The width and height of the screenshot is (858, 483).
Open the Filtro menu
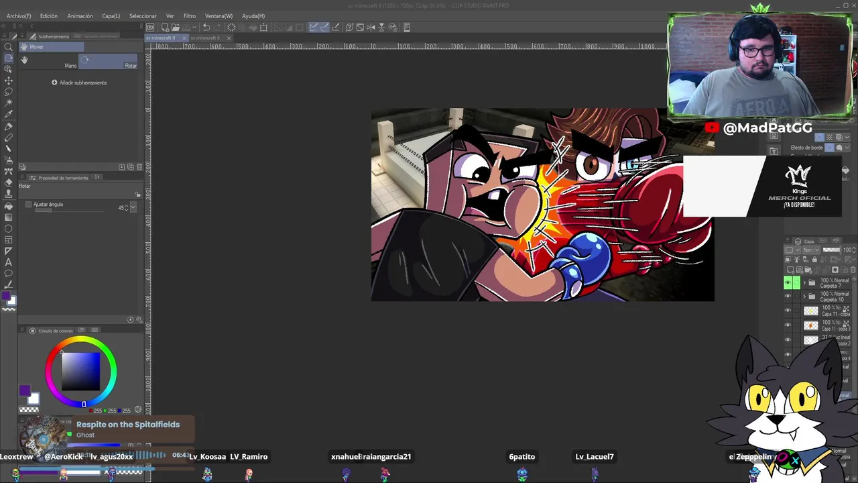click(x=190, y=15)
